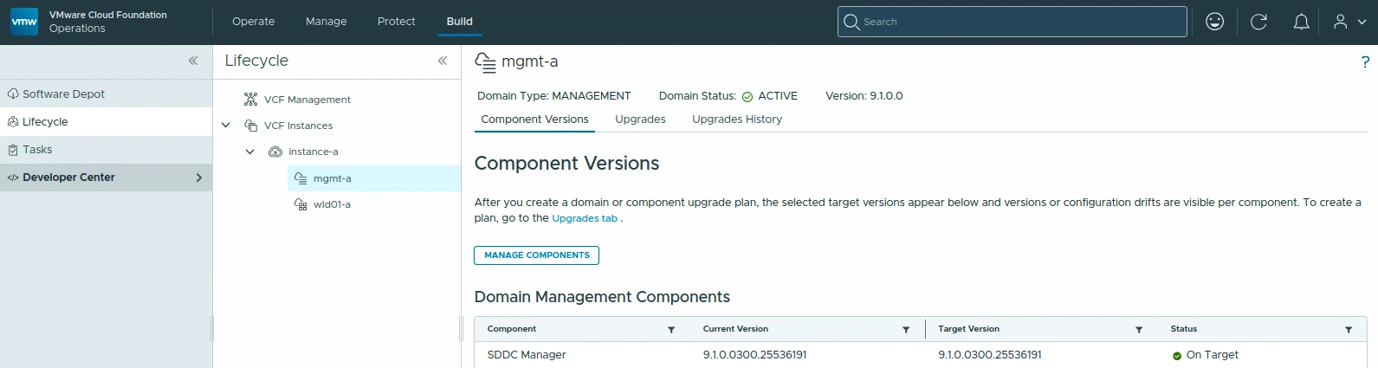Open the Manage menu
The height and width of the screenshot is (368, 1378).
(326, 22)
